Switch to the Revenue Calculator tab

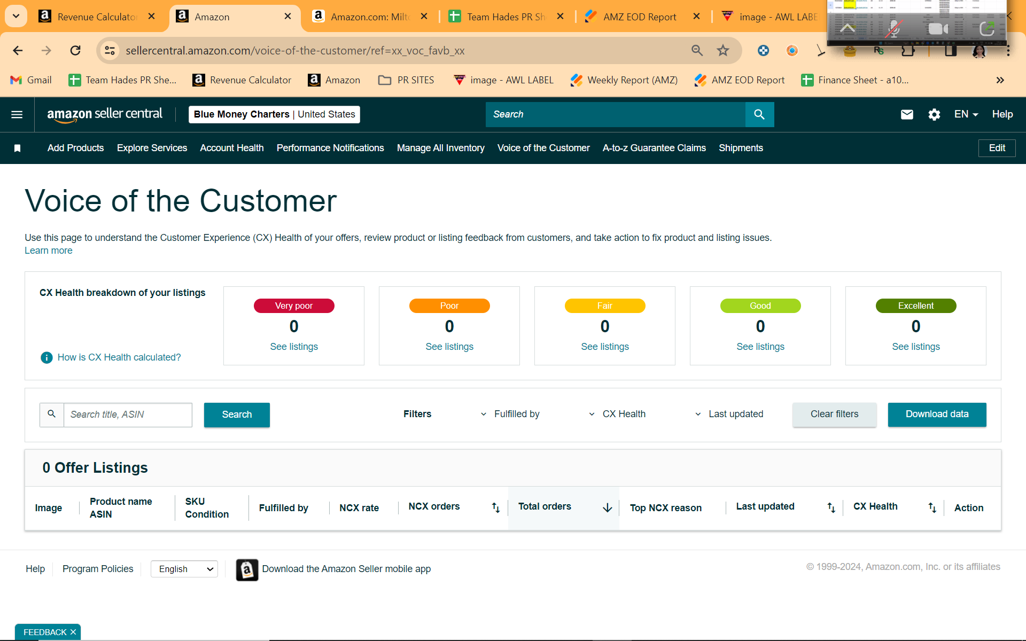point(96,17)
